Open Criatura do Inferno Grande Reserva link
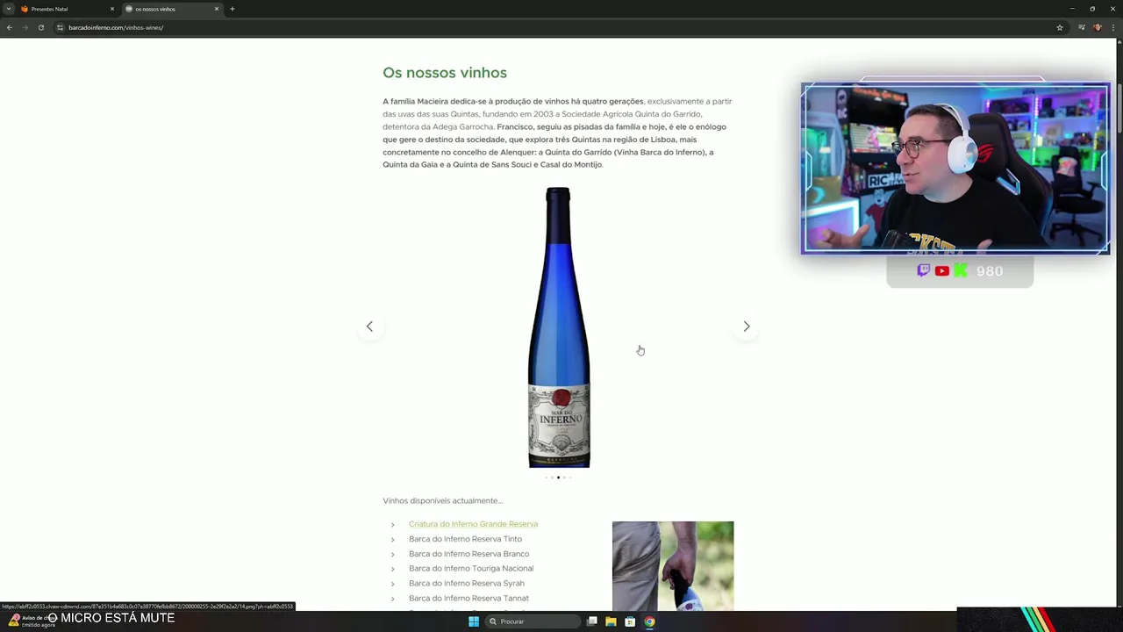Image resolution: width=1123 pixels, height=632 pixels. point(473,524)
